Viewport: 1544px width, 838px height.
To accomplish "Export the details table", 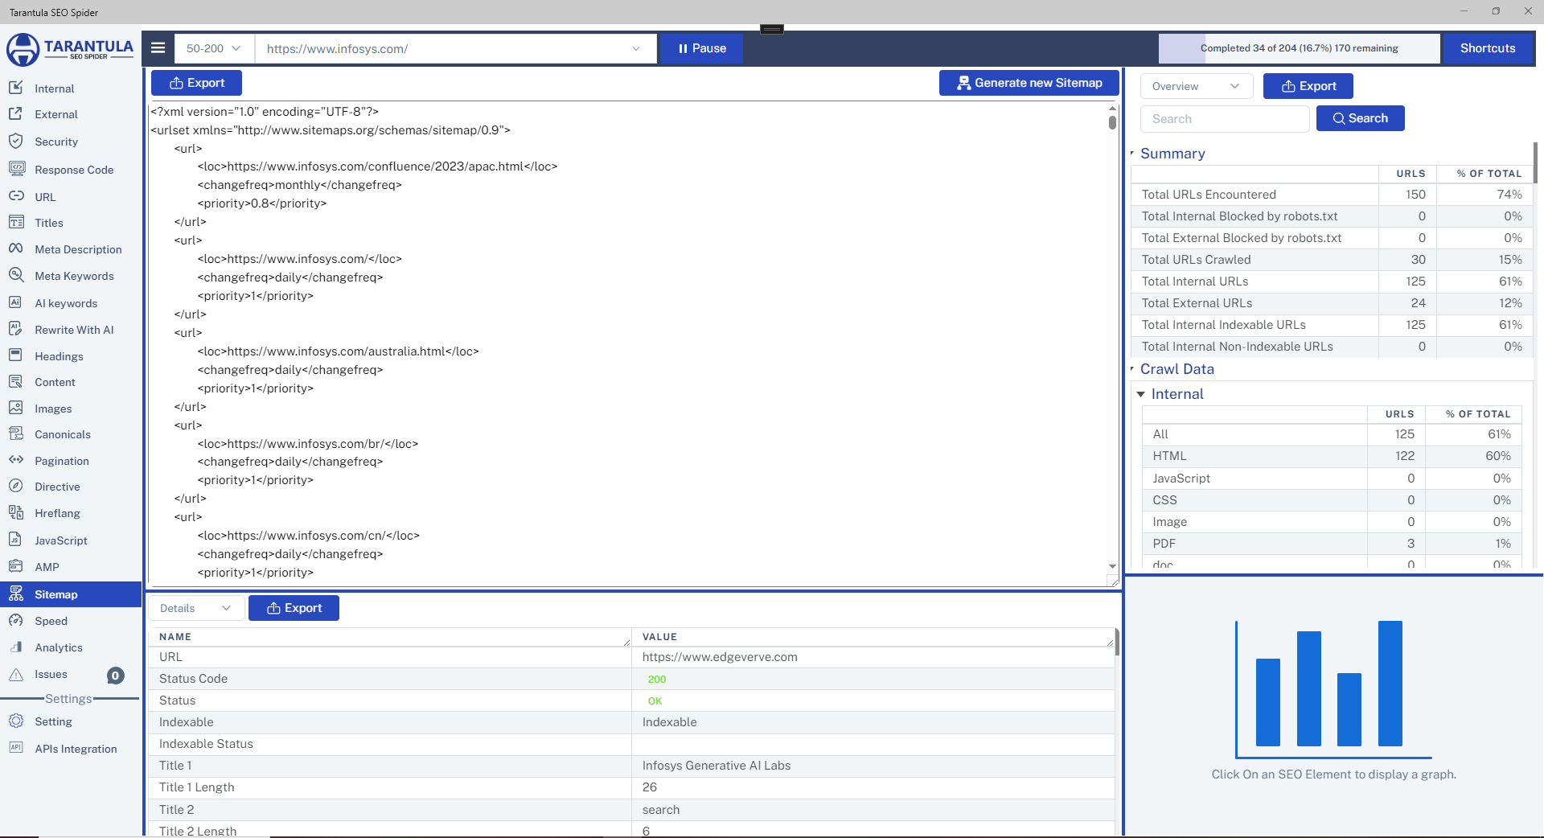I will click(294, 608).
